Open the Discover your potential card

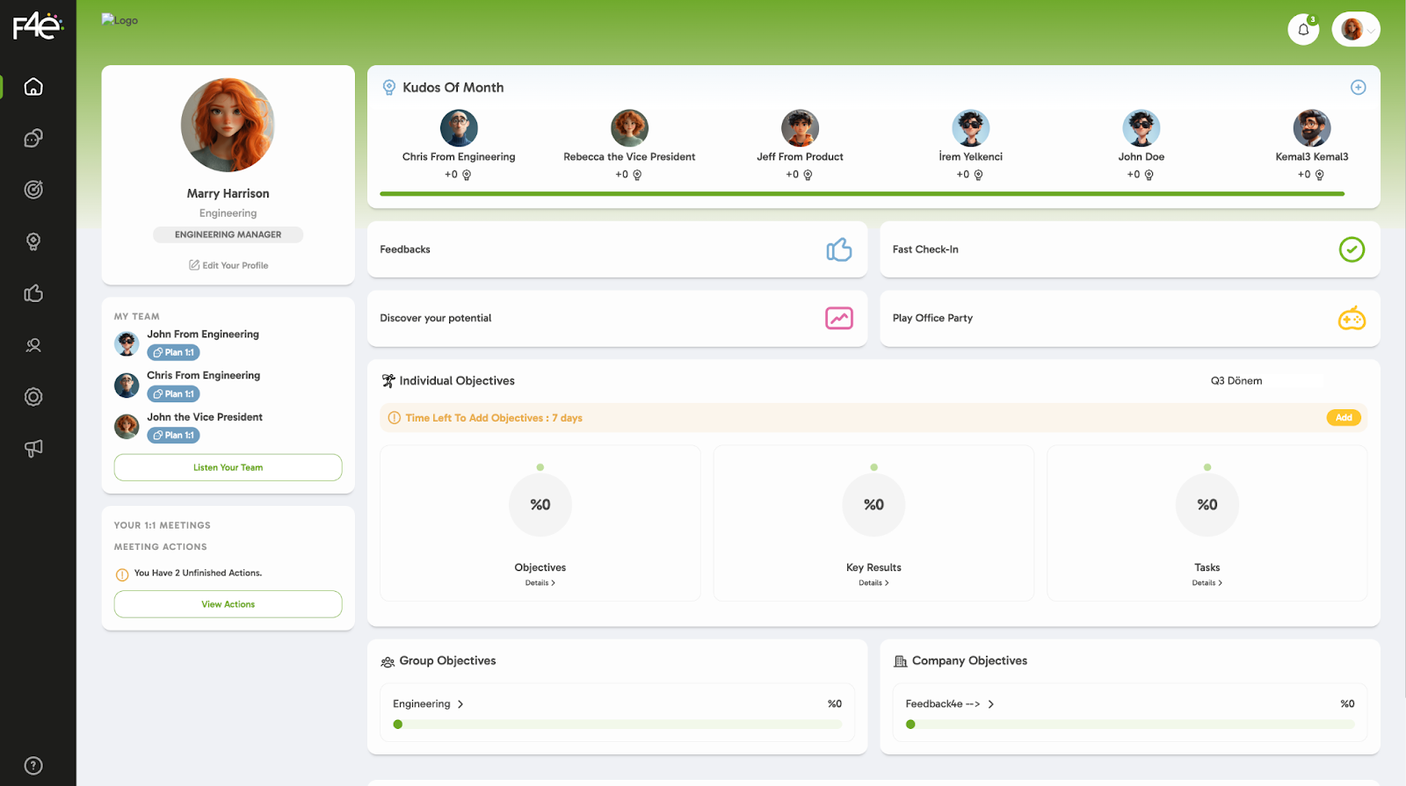pos(616,319)
